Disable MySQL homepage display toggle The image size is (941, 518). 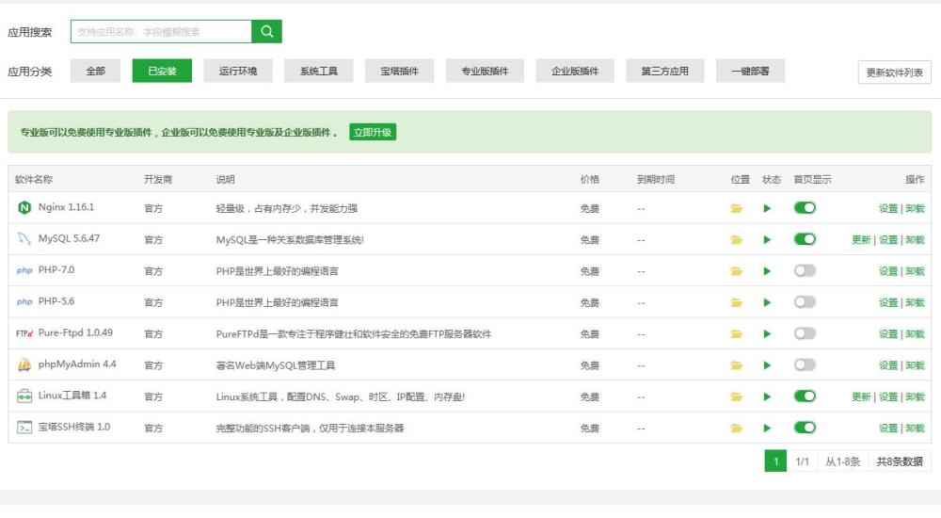(805, 239)
